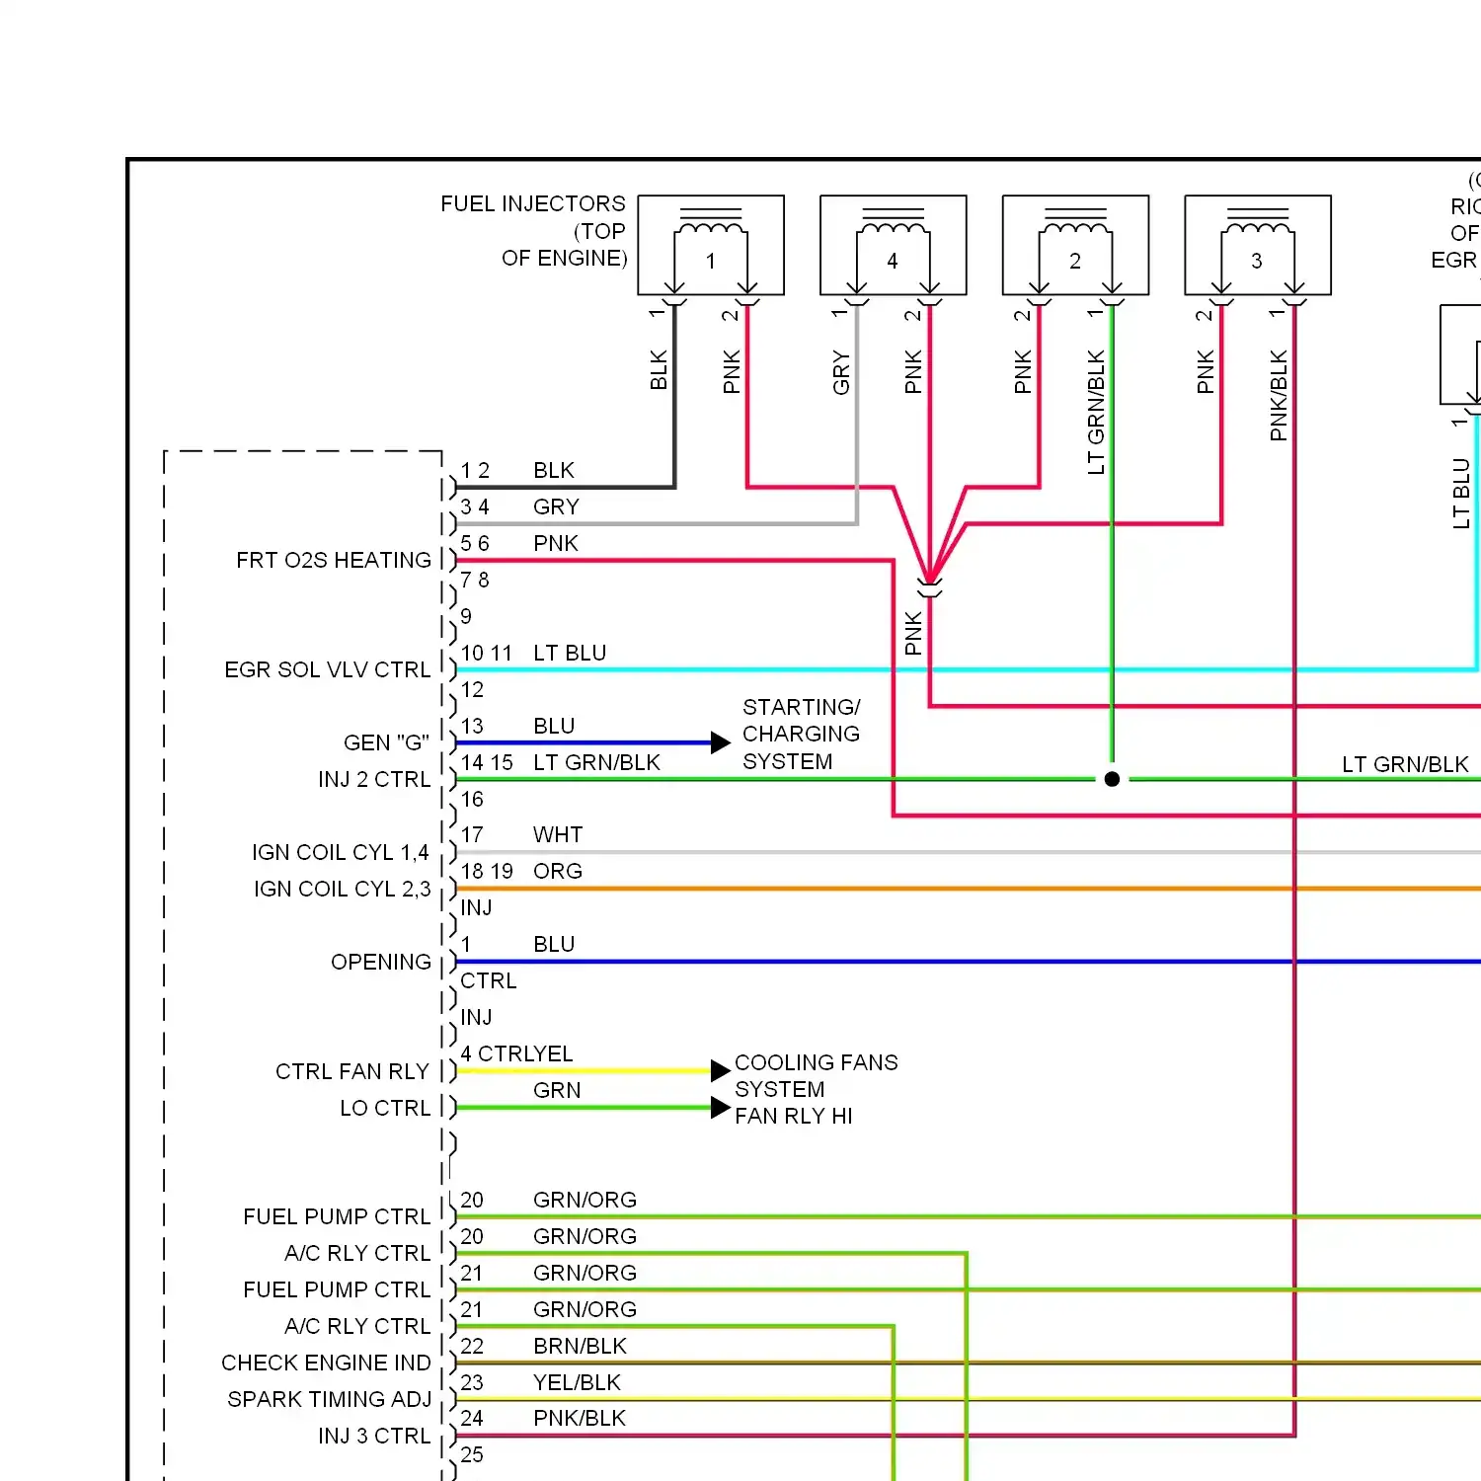This screenshot has width=1481, height=1481.
Task: Click the COOLING FANS SYSTEM reference text
Action: point(817,1076)
